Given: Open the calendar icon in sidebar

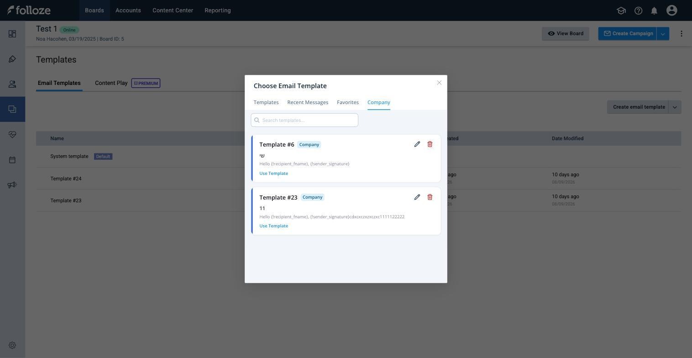Looking at the screenshot, I should [x=12, y=160].
